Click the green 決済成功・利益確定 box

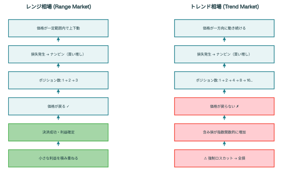[58, 132]
